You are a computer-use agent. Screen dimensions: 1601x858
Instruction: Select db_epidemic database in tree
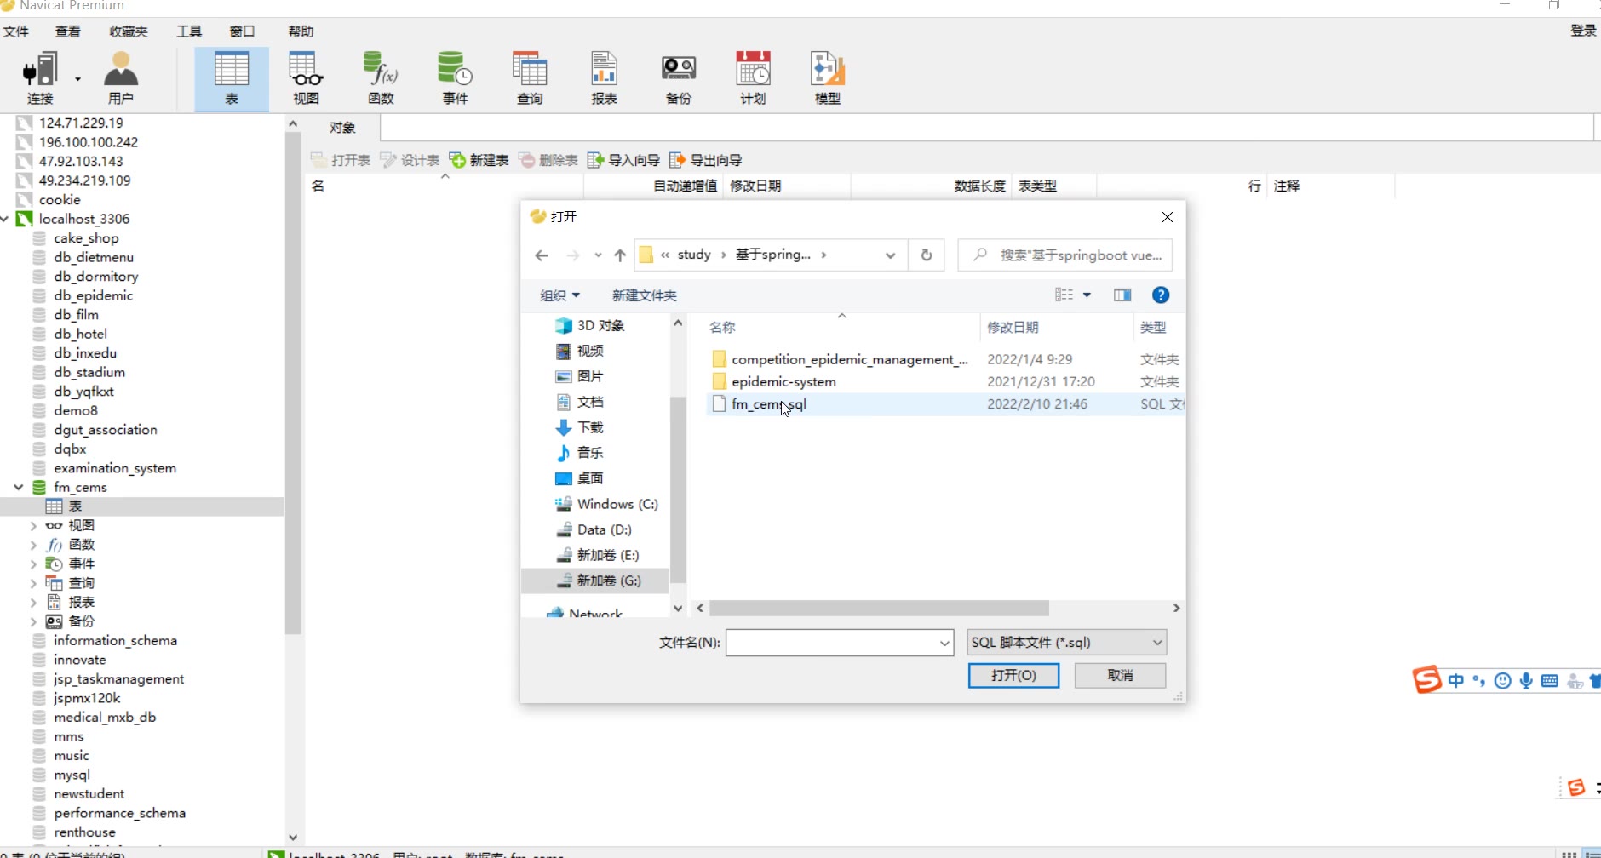[x=93, y=295]
